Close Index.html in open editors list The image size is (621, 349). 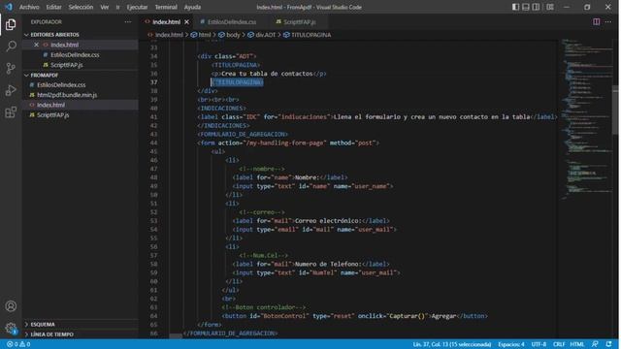36,45
